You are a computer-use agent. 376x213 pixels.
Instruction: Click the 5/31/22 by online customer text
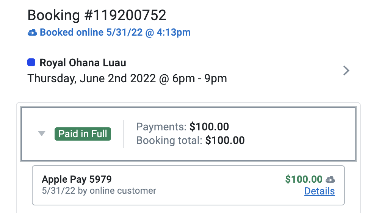(99, 191)
